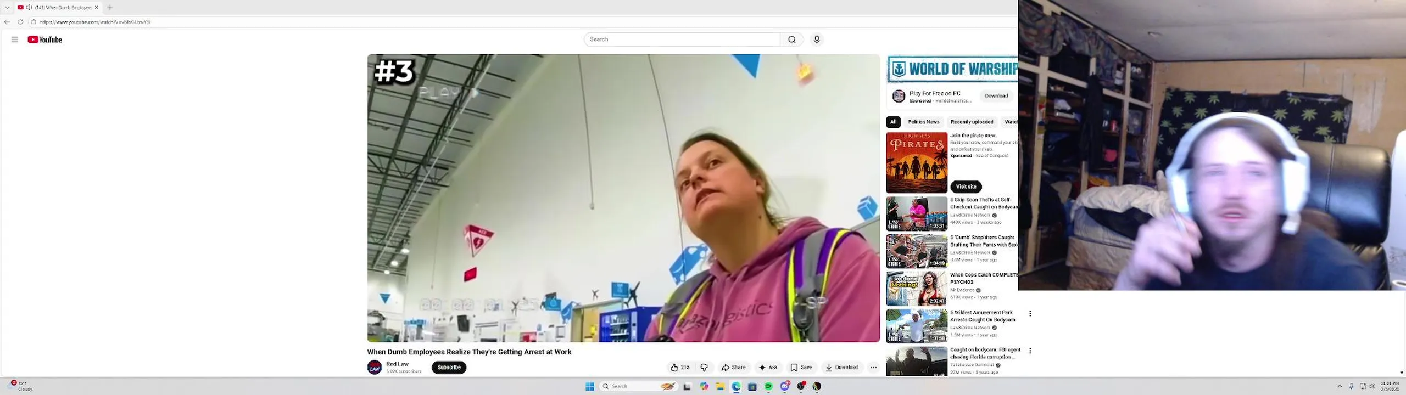The image size is (1406, 395).
Task: Open When Cops Catch COMPLETE PSYCHOS thumbnail
Action: (916, 288)
